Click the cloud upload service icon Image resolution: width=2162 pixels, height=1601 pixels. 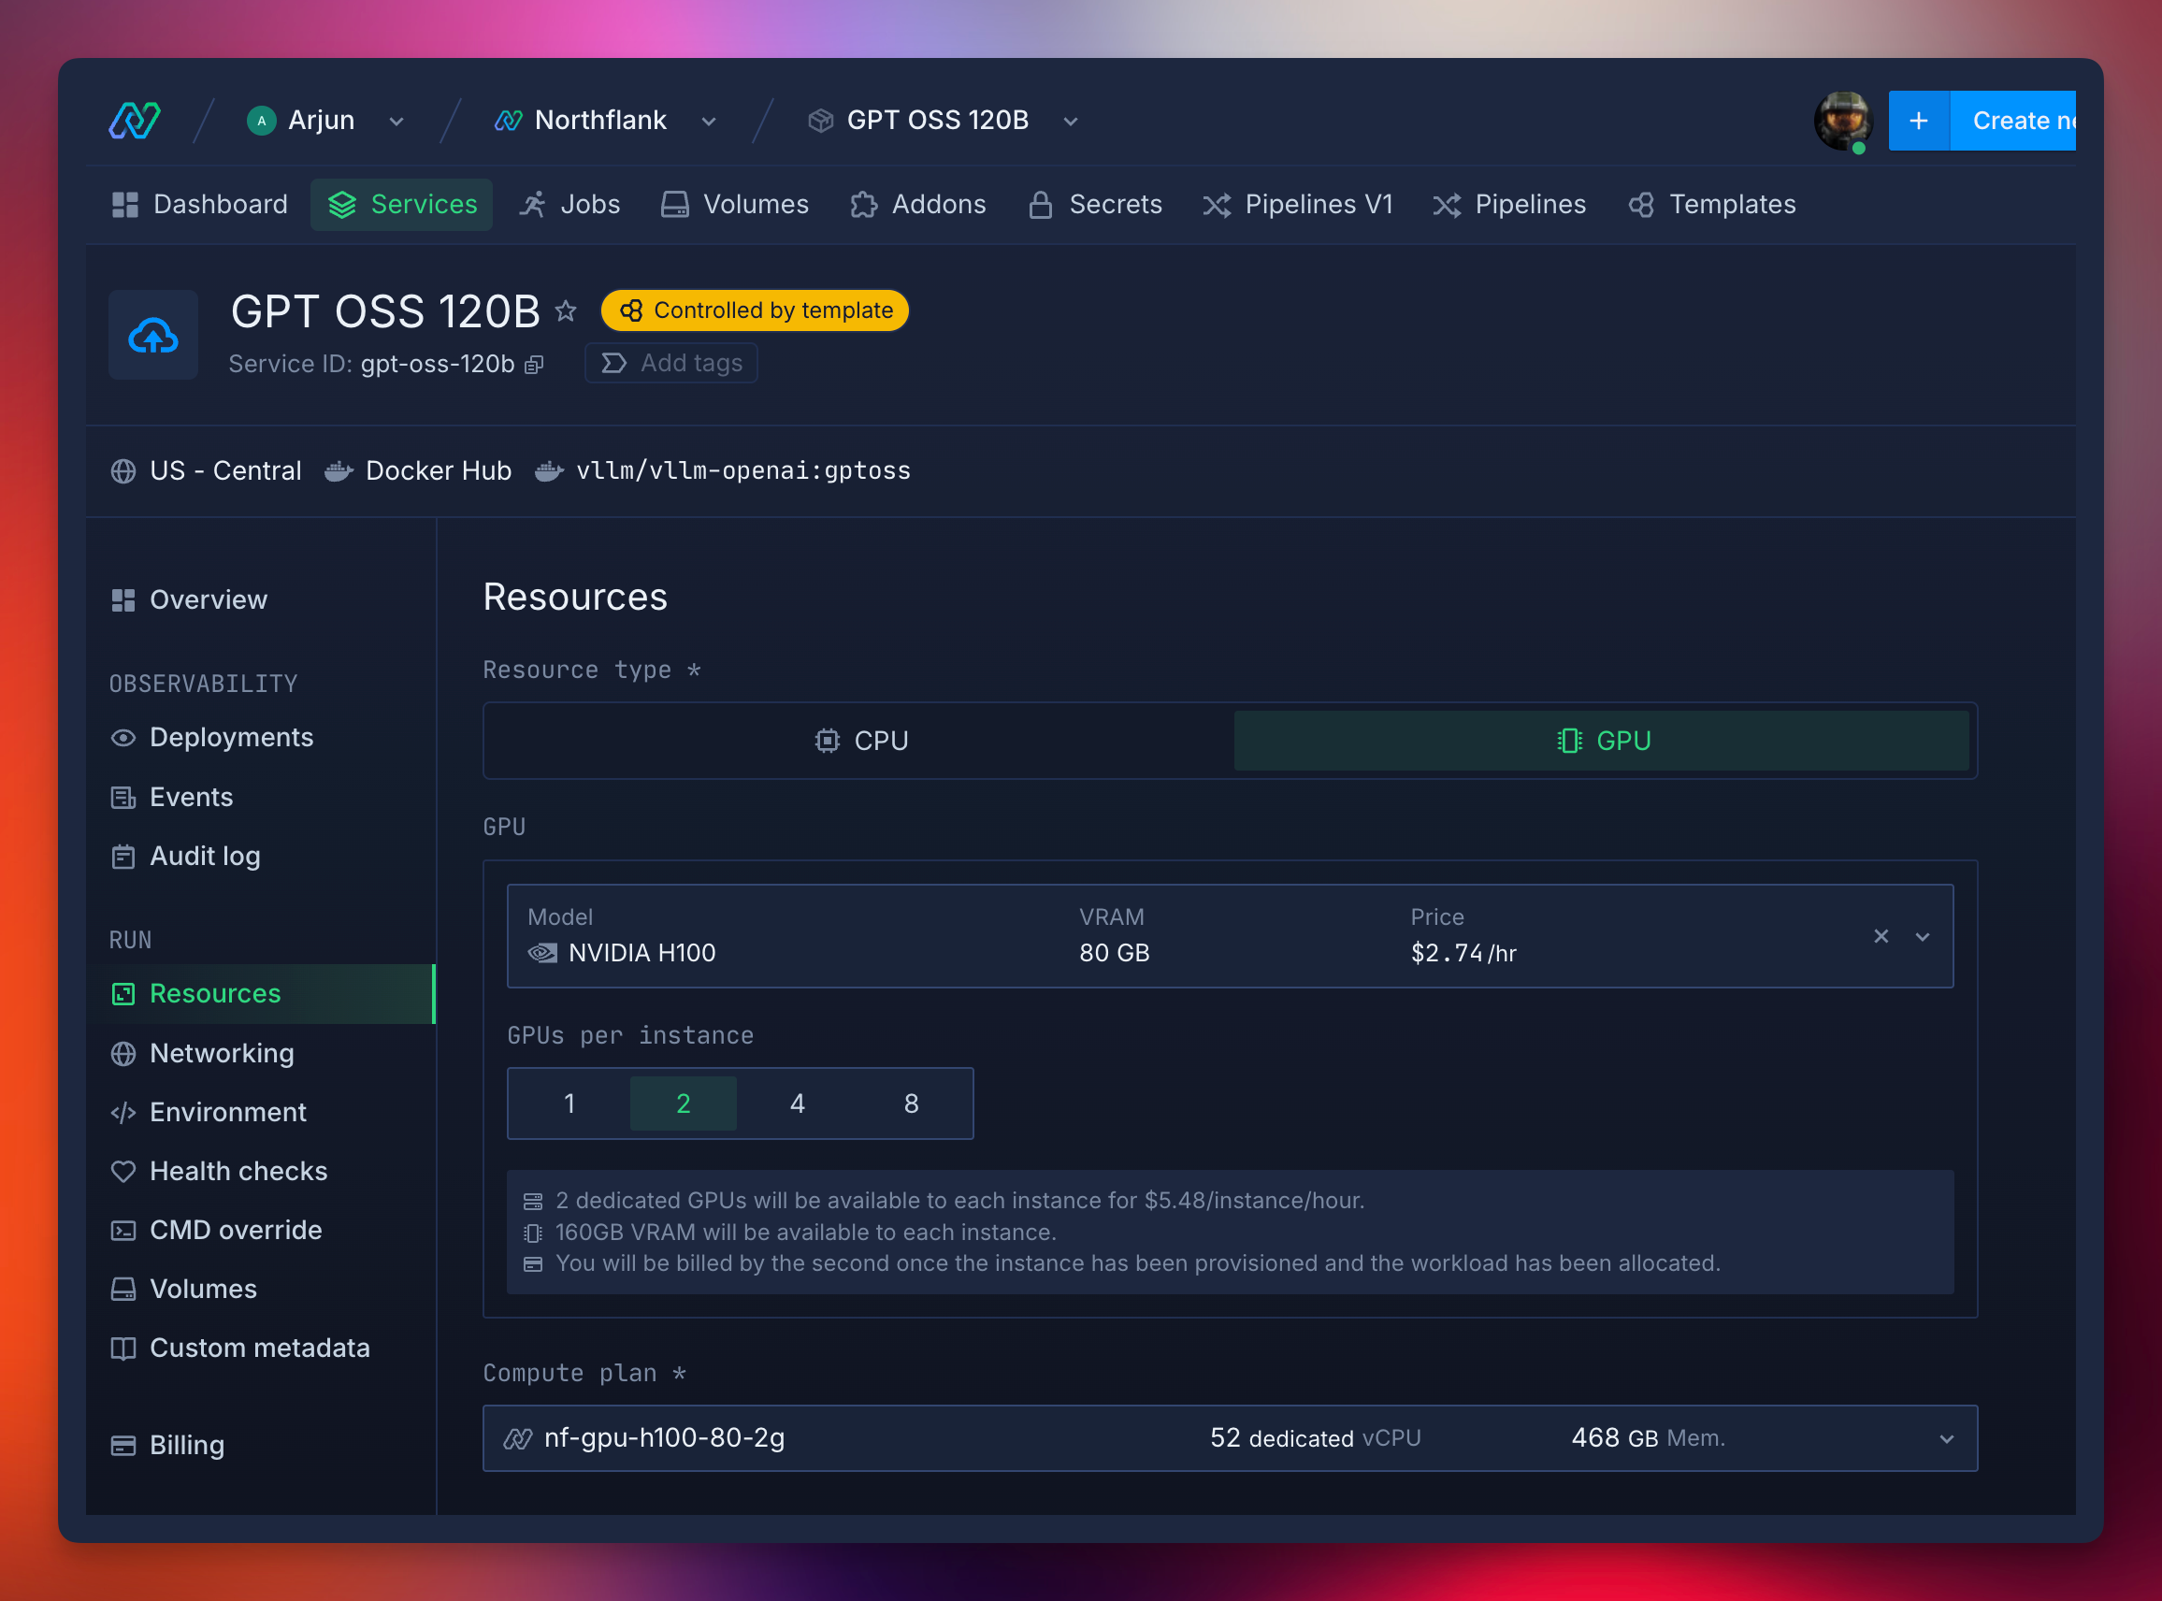(153, 336)
